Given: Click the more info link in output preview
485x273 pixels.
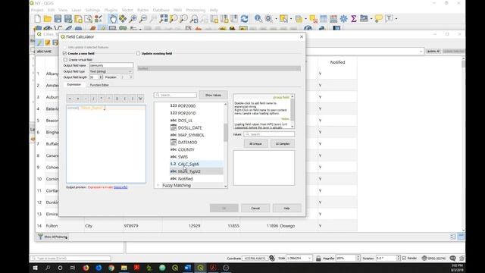Looking at the screenshot, I should [x=120, y=187].
